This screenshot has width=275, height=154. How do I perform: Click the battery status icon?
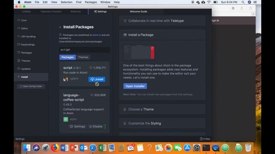[216, 2]
